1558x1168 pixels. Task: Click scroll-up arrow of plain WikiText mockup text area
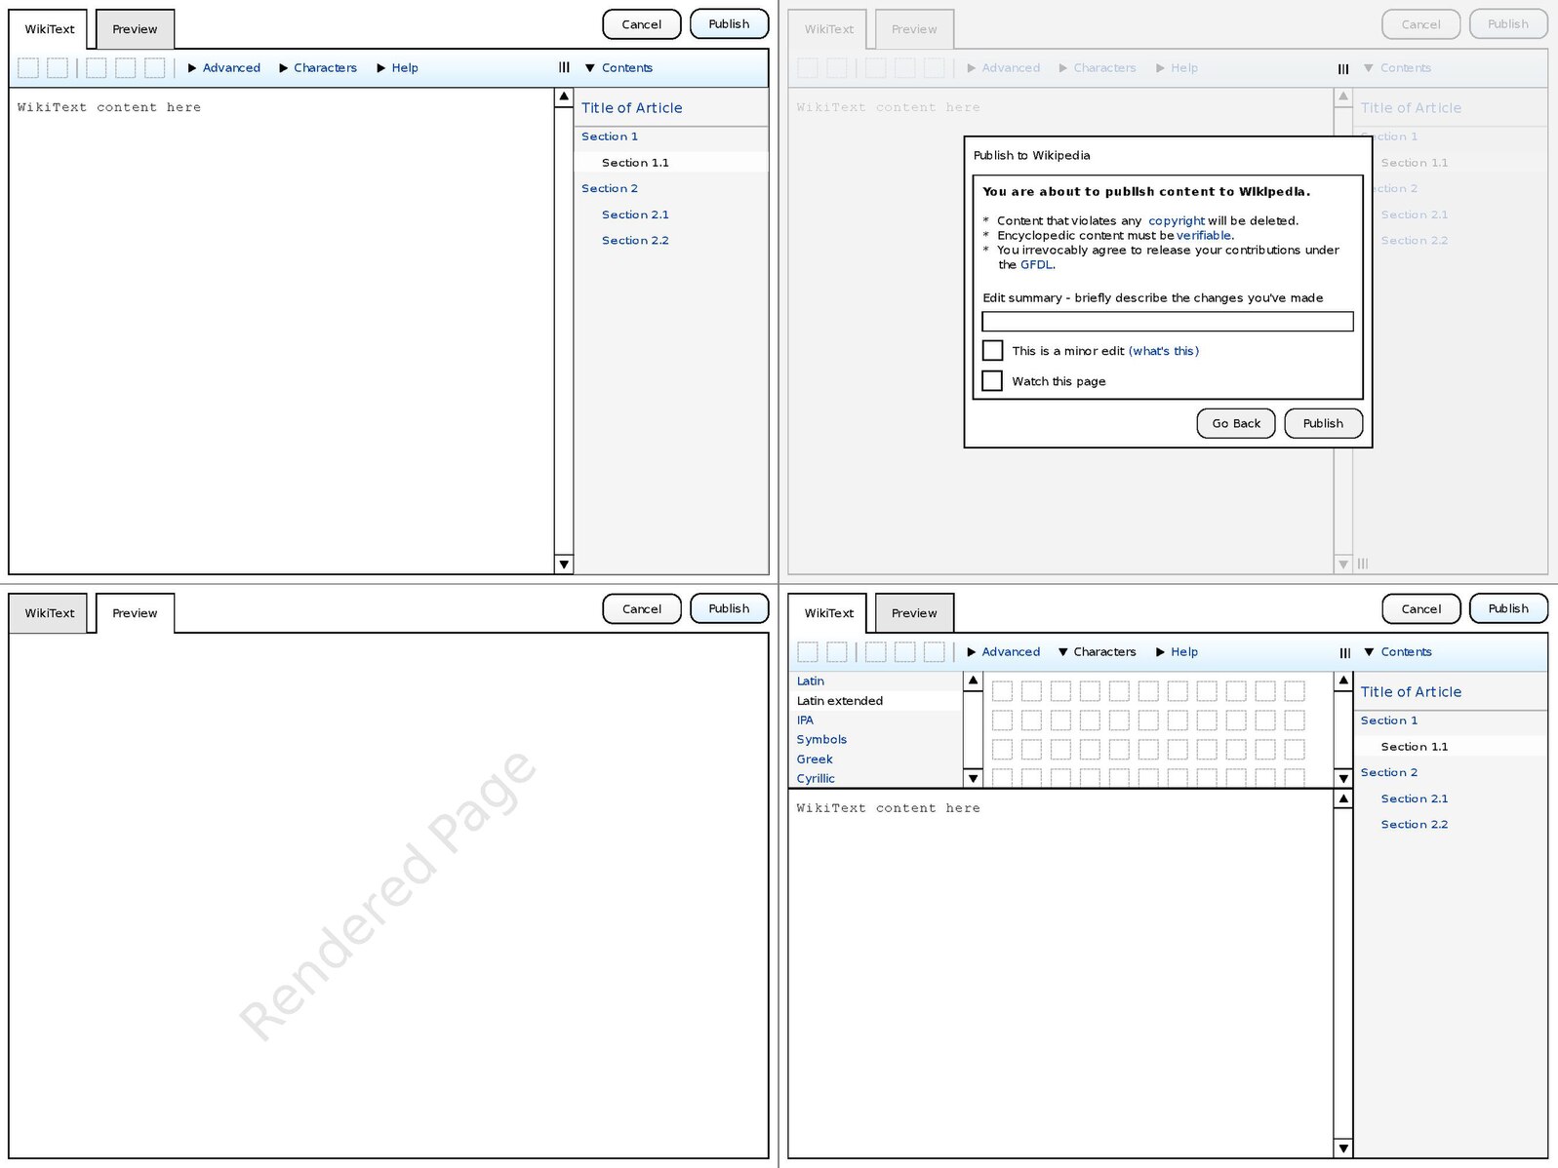pyautogui.click(x=564, y=97)
